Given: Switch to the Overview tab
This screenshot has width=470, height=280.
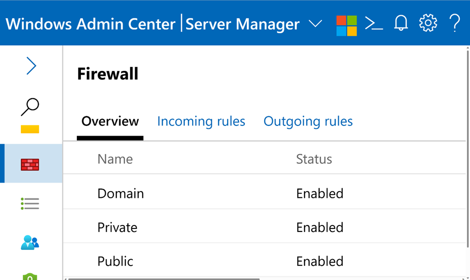Looking at the screenshot, I should click(110, 121).
